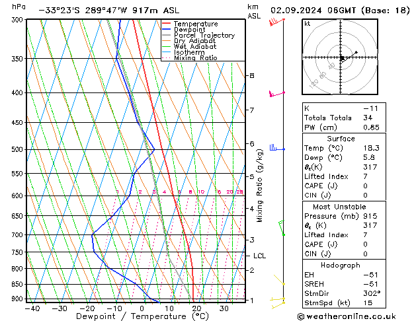This screenshot has width=416, height=321.
Task: Click the date header '02.09.2024 06GMT (Base: 18)'
Action: pos(340,11)
